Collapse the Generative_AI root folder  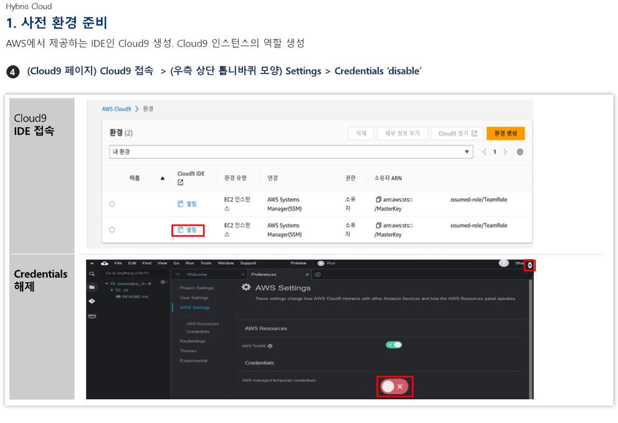coord(107,283)
